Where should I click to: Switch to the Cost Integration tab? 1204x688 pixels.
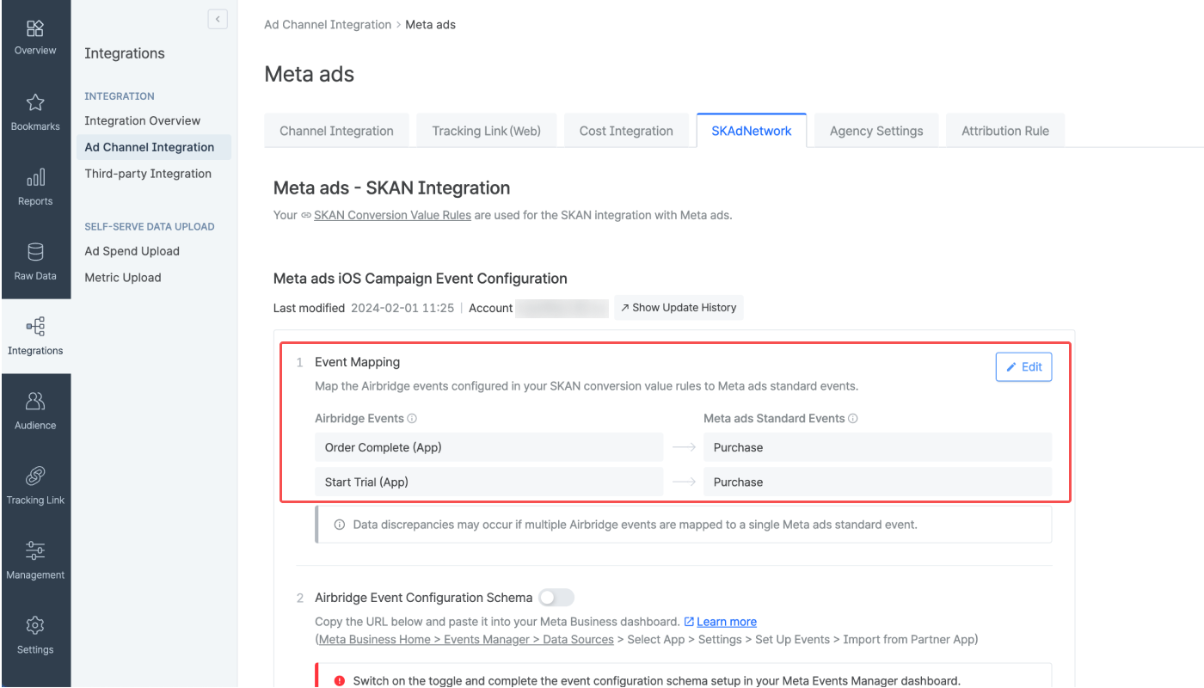626,131
